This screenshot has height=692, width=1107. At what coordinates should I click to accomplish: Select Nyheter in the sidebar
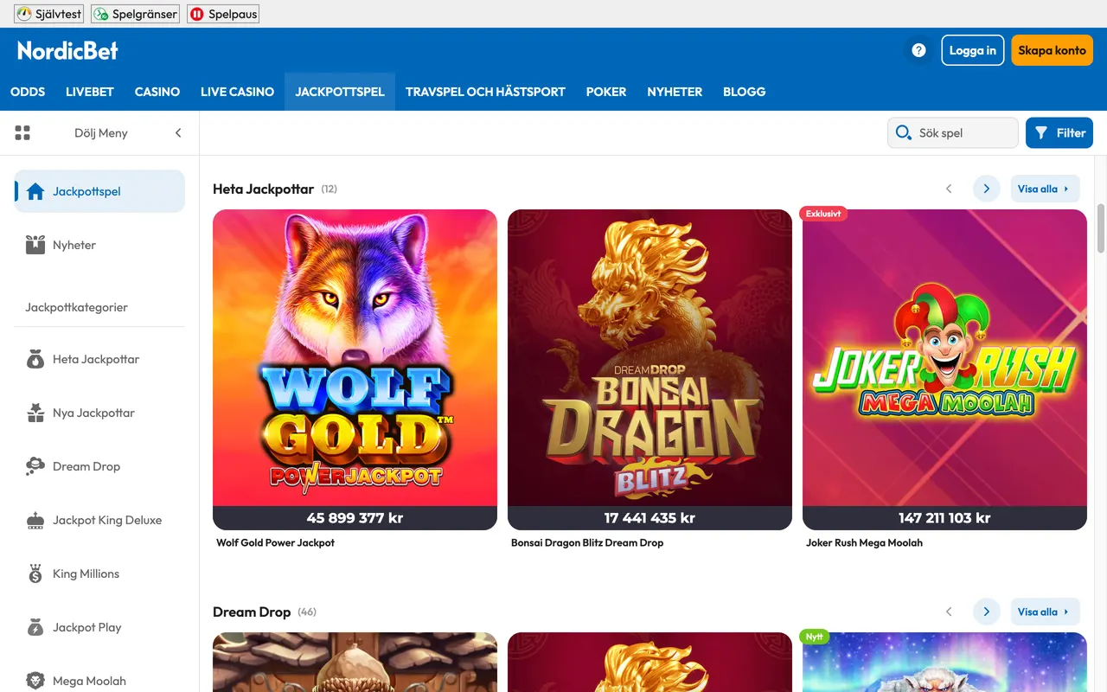(99, 245)
